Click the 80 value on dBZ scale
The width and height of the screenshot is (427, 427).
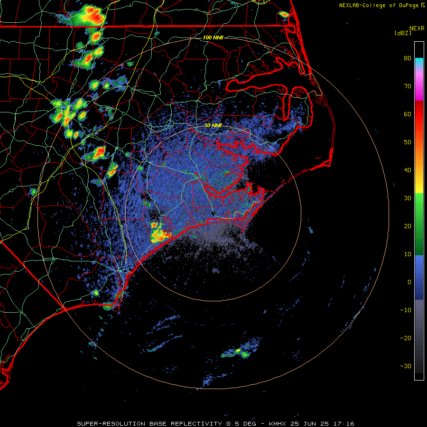pos(408,58)
